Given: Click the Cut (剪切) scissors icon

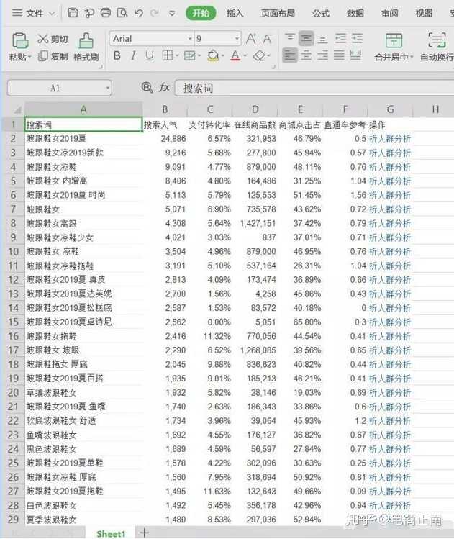Looking at the screenshot, I should tap(43, 39).
